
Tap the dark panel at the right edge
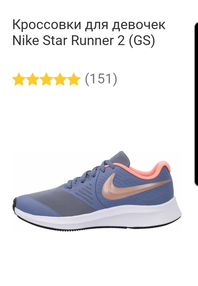point(195,104)
